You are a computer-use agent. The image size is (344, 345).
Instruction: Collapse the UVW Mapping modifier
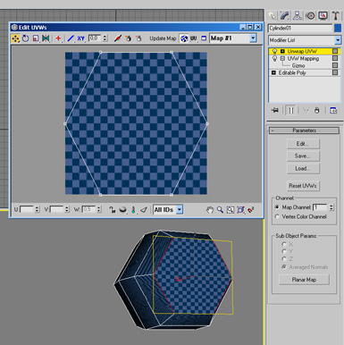point(282,59)
